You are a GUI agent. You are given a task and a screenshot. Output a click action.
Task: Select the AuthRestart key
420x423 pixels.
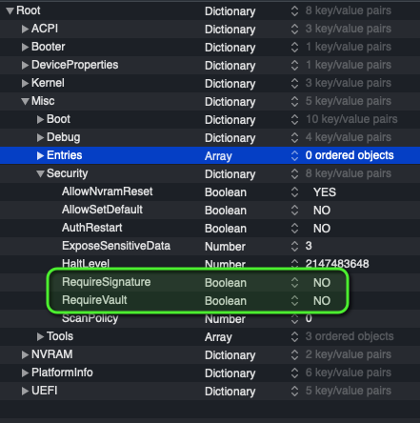pyautogui.click(x=92, y=228)
